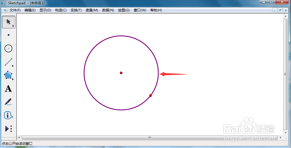Open the 变换(T) menu
This screenshot has height=148, width=291.
76,10
